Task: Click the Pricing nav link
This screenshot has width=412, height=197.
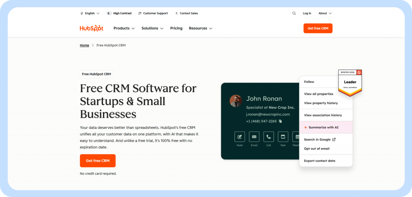Action: coord(176,28)
